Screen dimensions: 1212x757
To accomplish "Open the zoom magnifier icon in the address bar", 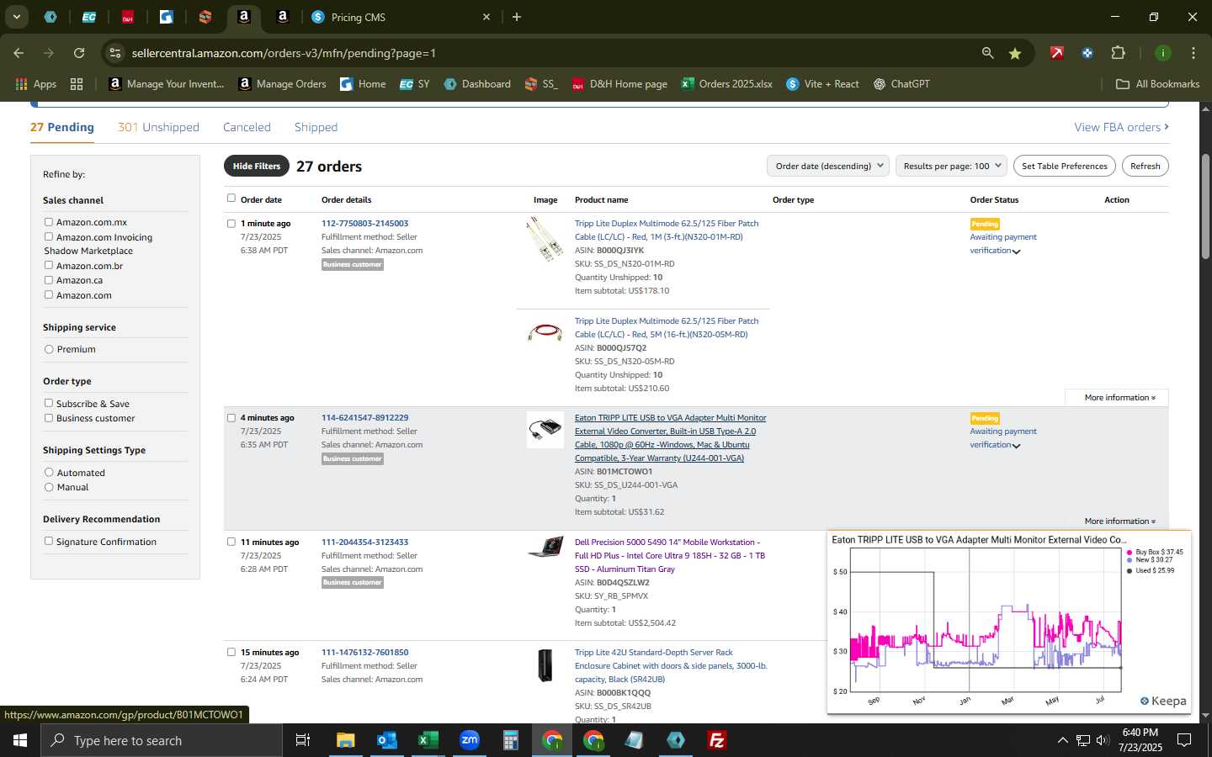I will click(987, 53).
